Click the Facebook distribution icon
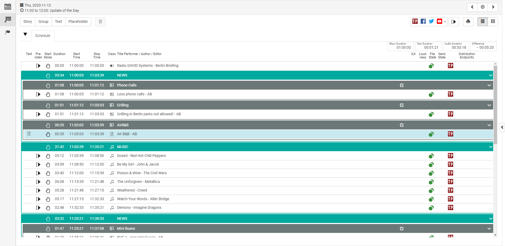The image size is (505, 246). pos(423,21)
